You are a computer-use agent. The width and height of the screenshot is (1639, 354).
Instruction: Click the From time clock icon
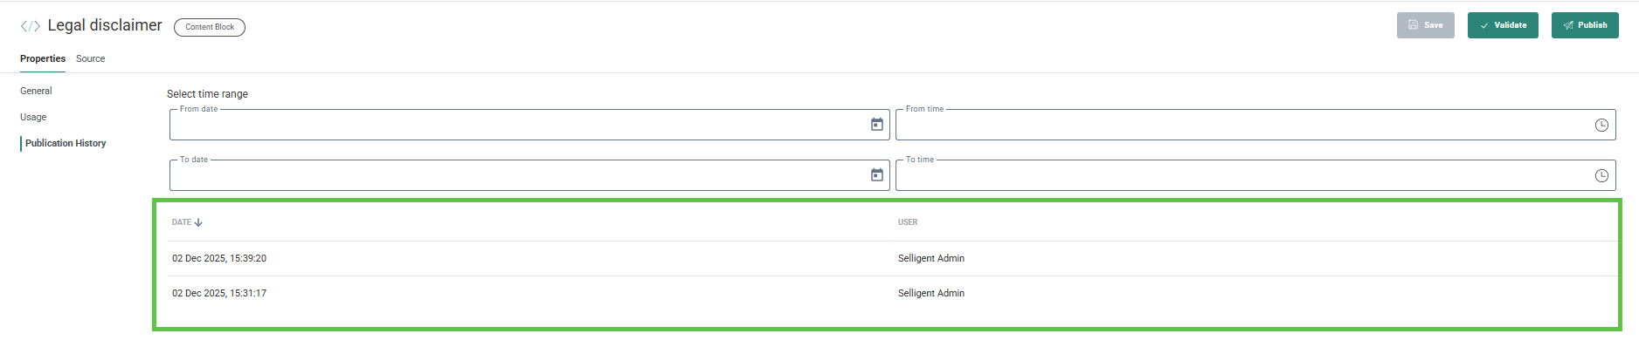click(1601, 125)
